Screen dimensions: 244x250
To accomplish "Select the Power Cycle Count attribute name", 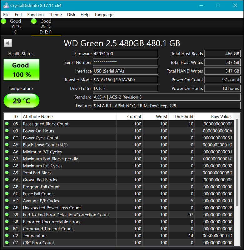I will click(x=41, y=138).
